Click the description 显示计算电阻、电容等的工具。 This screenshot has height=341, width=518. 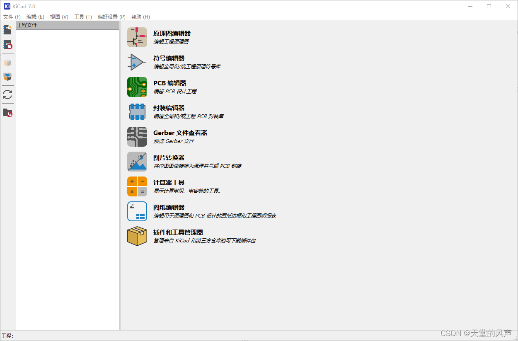(x=187, y=191)
